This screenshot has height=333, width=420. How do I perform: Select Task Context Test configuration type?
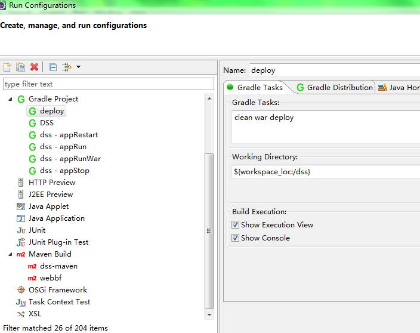coord(59,302)
